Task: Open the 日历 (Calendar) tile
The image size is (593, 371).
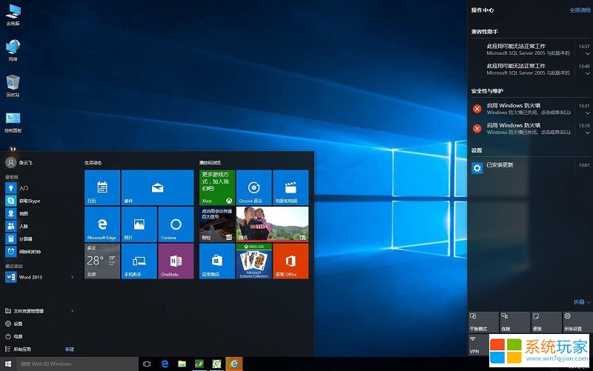Action: (x=102, y=187)
